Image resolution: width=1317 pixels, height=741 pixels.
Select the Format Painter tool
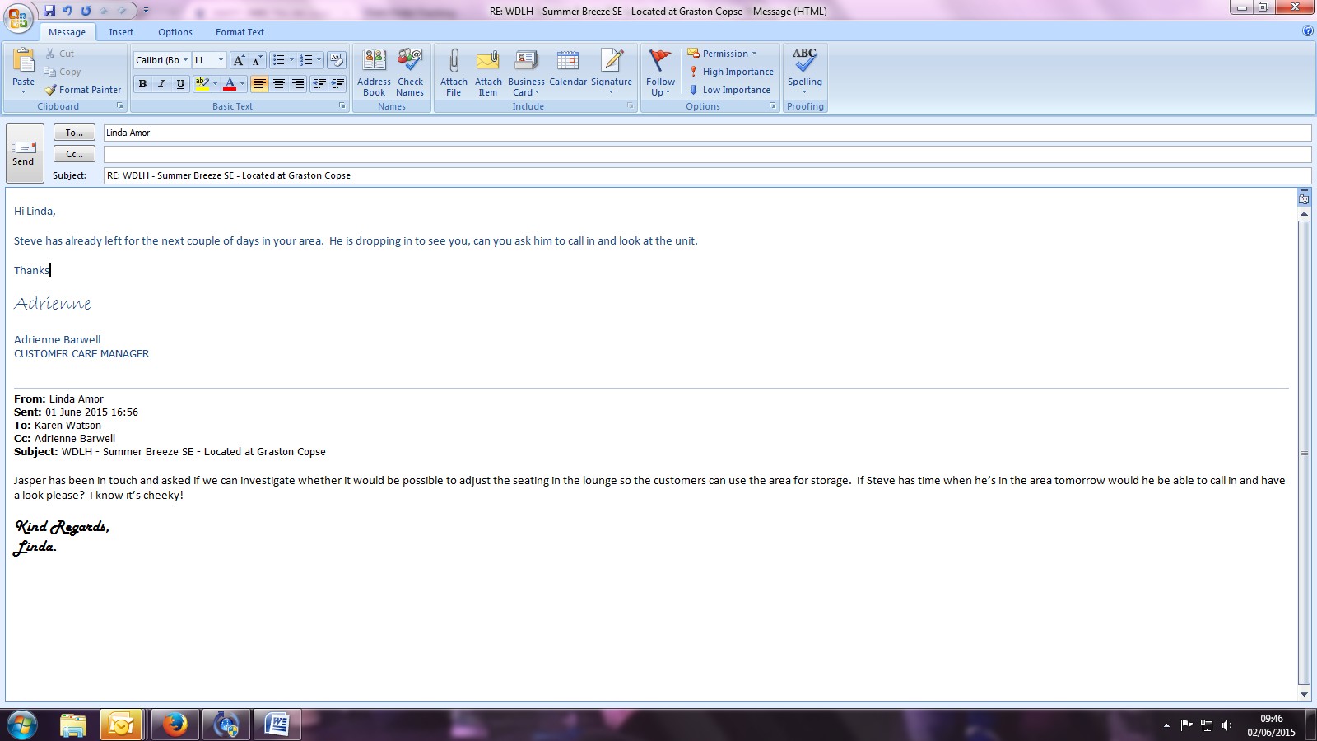point(82,90)
